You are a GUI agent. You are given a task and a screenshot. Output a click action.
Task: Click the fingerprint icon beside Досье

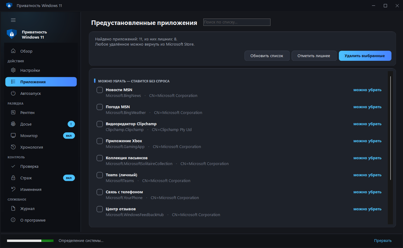(x=13, y=124)
